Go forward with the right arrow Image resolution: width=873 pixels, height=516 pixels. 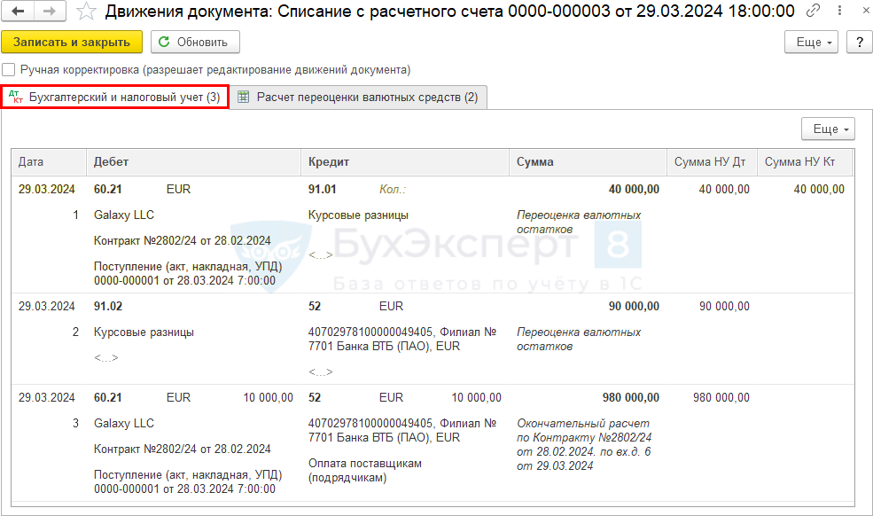(49, 12)
